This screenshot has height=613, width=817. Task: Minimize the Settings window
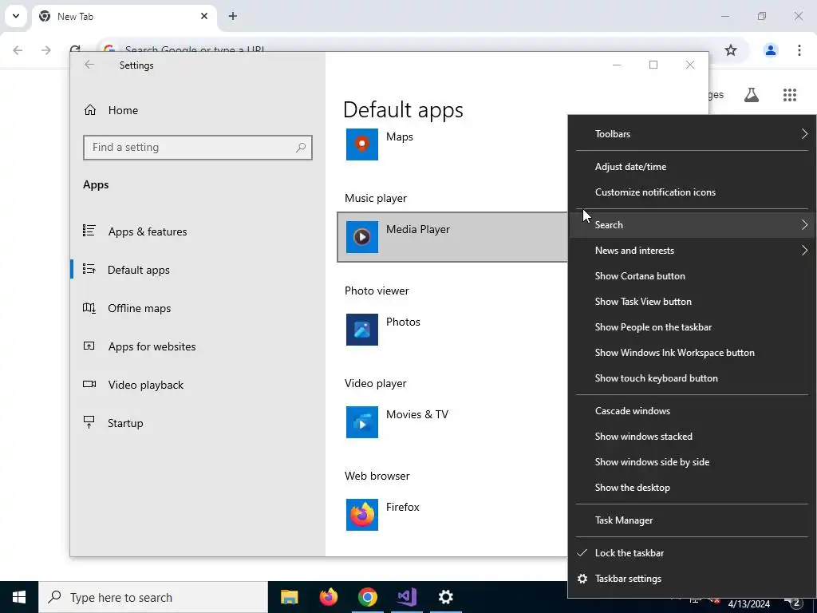[x=617, y=65]
